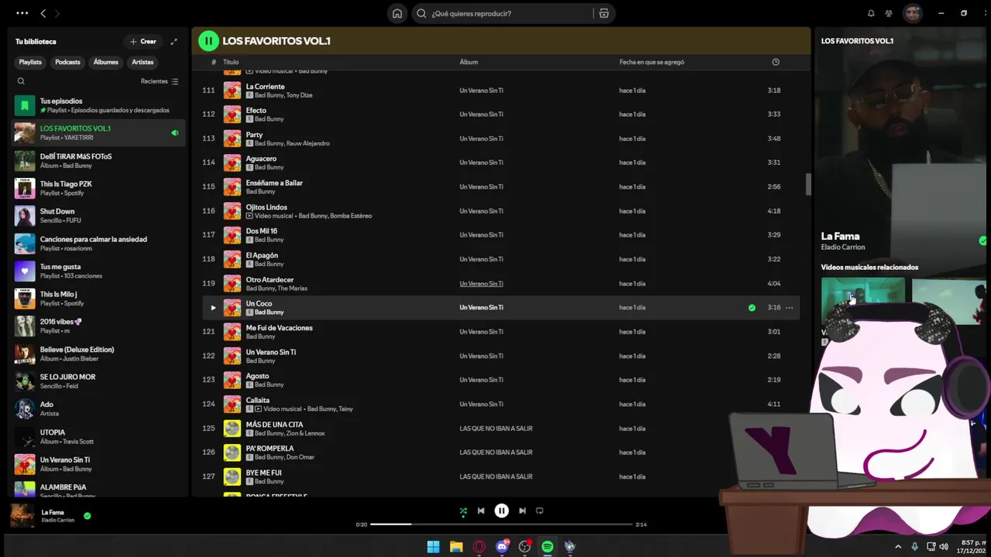Viewport: 991px width, 557px height.
Task: Open Un Verano Sin Ti album link on Otro Atardecer
Action: click(481, 284)
